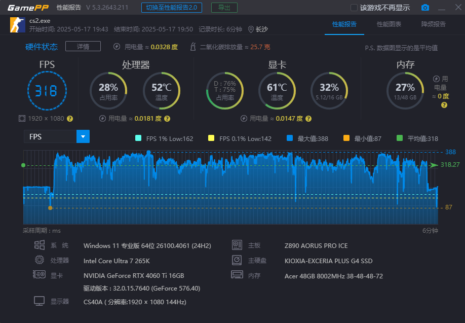Image resolution: width=465 pixels, height=323 pixels.
Task: Click KIOXIA-EXCERIA PLUS G4 SSD text
Action: click(x=329, y=261)
